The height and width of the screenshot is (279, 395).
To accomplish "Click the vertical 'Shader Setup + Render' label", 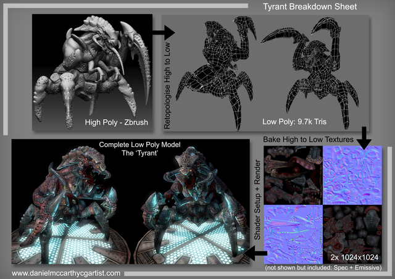I will click(257, 199).
